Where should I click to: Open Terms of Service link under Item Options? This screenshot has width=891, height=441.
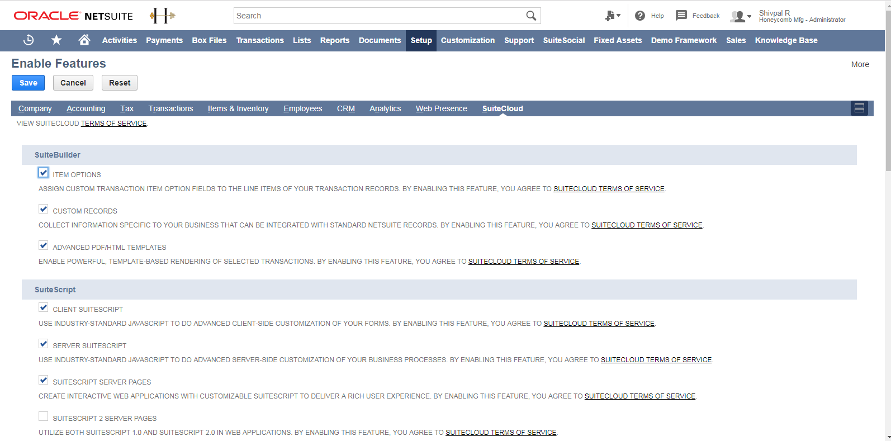click(609, 189)
